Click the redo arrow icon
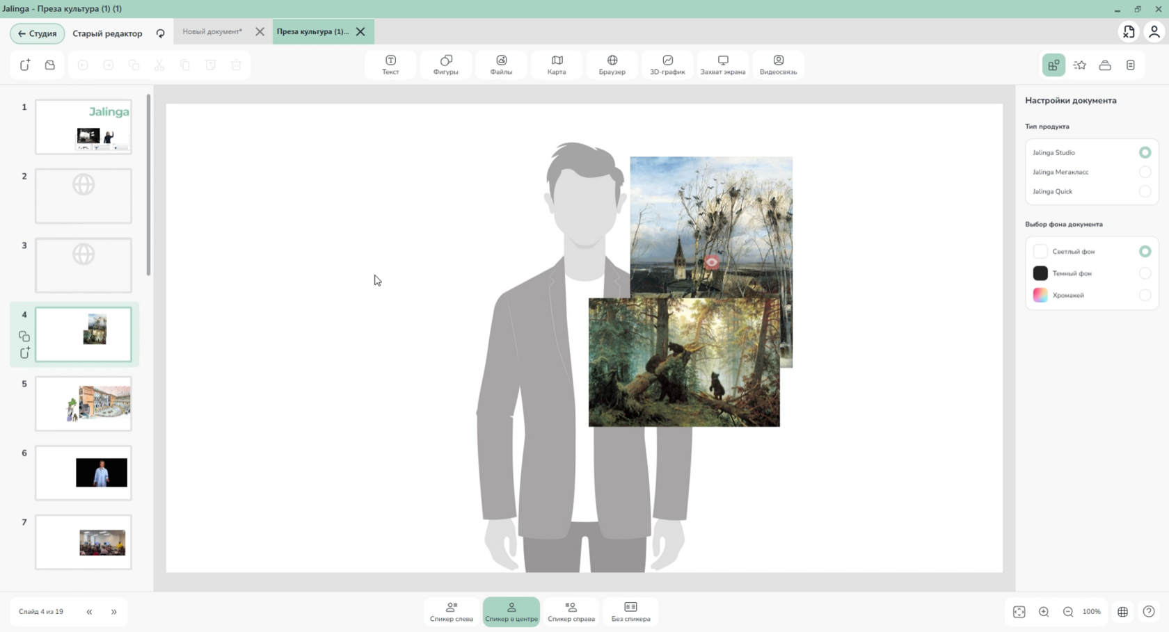The image size is (1169, 632). click(x=109, y=65)
